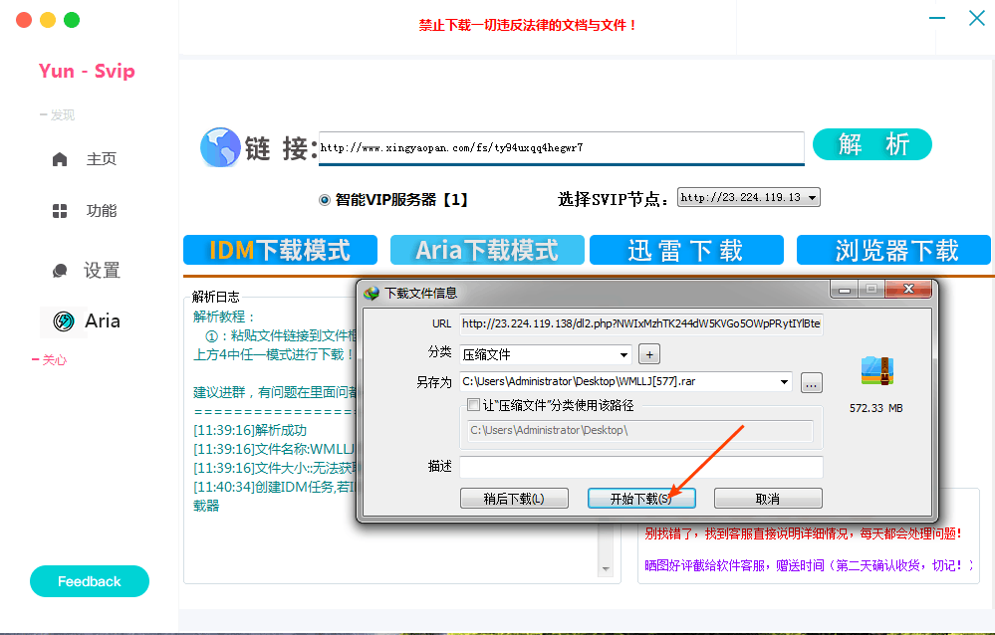Click the red 禁止下载 warning text
This screenshot has width=995, height=635.
[527, 25]
